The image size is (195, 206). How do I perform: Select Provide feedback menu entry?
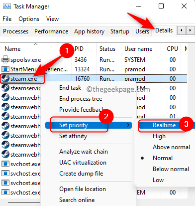coord(82,110)
